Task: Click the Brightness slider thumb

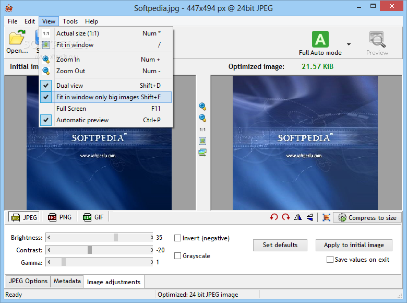Action: click(x=116, y=237)
